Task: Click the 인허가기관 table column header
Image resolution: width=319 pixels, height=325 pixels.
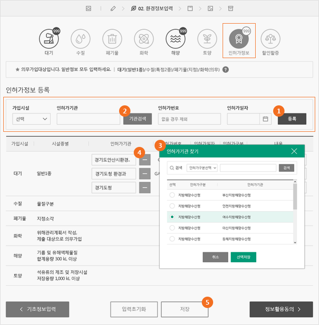Action: coord(121,144)
